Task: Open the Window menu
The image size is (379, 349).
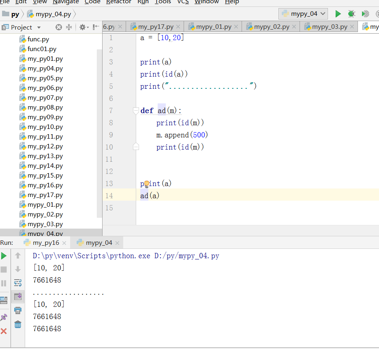Action: click(x=207, y=2)
